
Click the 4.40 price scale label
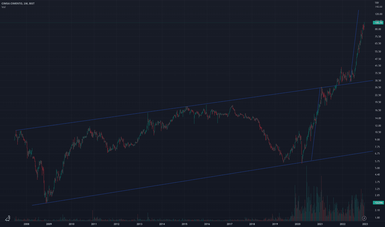[x=378, y=175]
